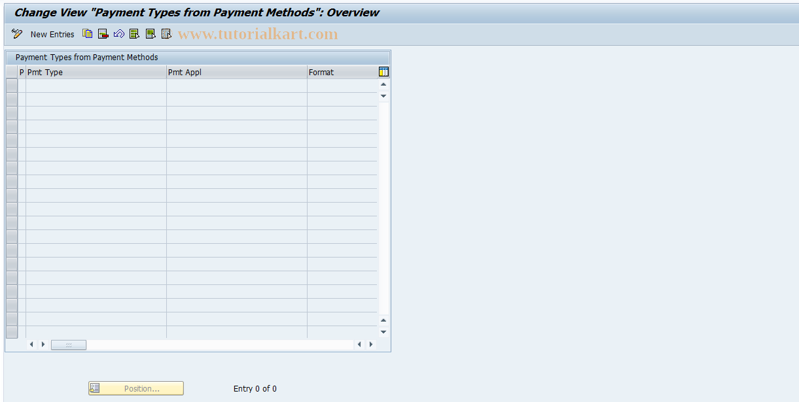
Task: Select the Pmt Appl column header
Action: point(237,73)
